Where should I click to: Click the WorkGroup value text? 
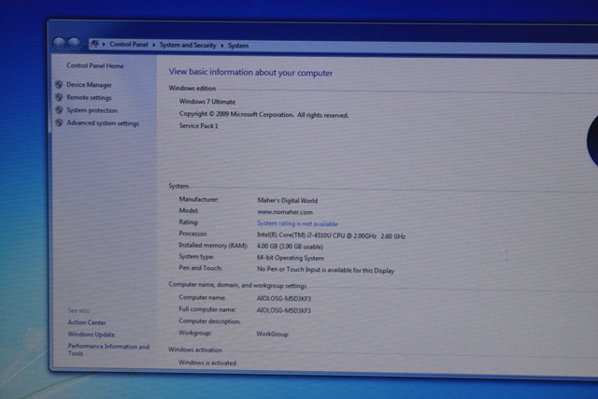pyautogui.click(x=272, y=334)
